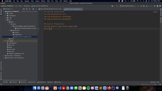Click the src breadcrumb in the navigation bar
This screenshot has height=91, width=162.
[16, 6]
